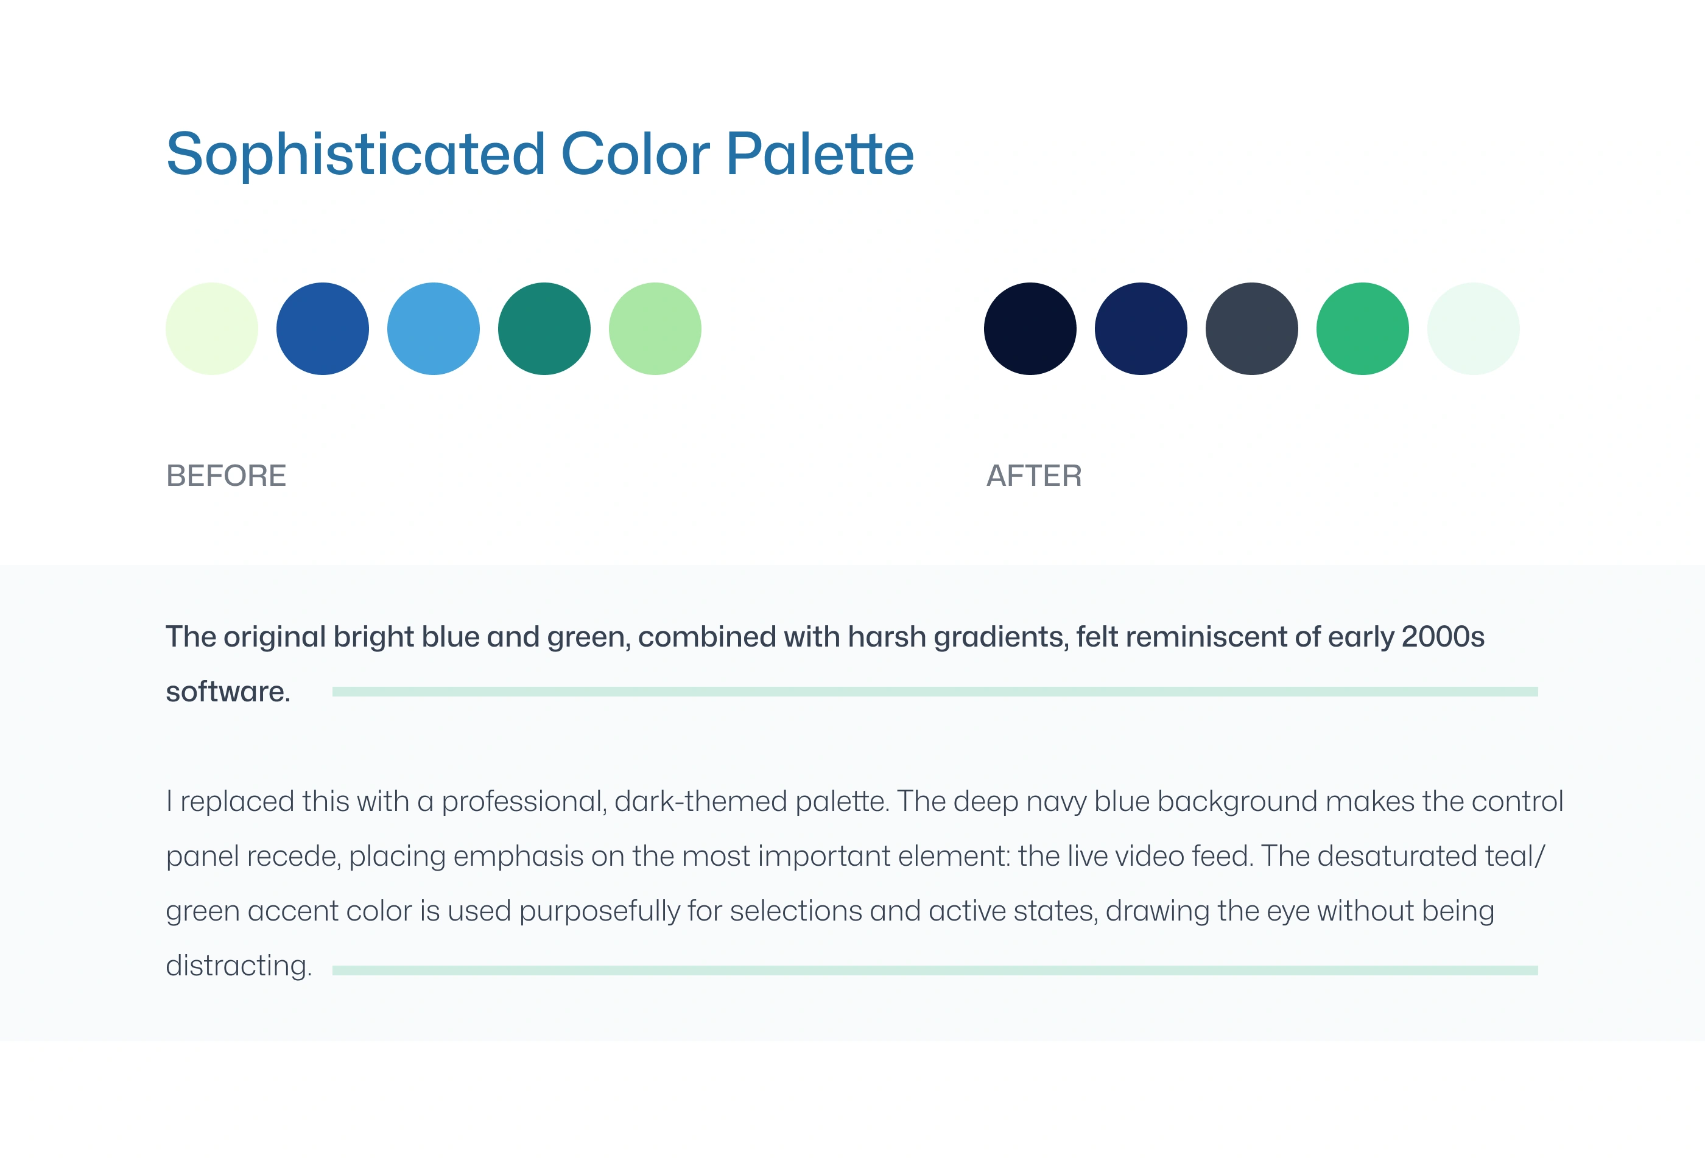The height and width of the screenshot is (1158, 1705).
Task: Click the pale lime green Before swatch
Action: point(211,329)
